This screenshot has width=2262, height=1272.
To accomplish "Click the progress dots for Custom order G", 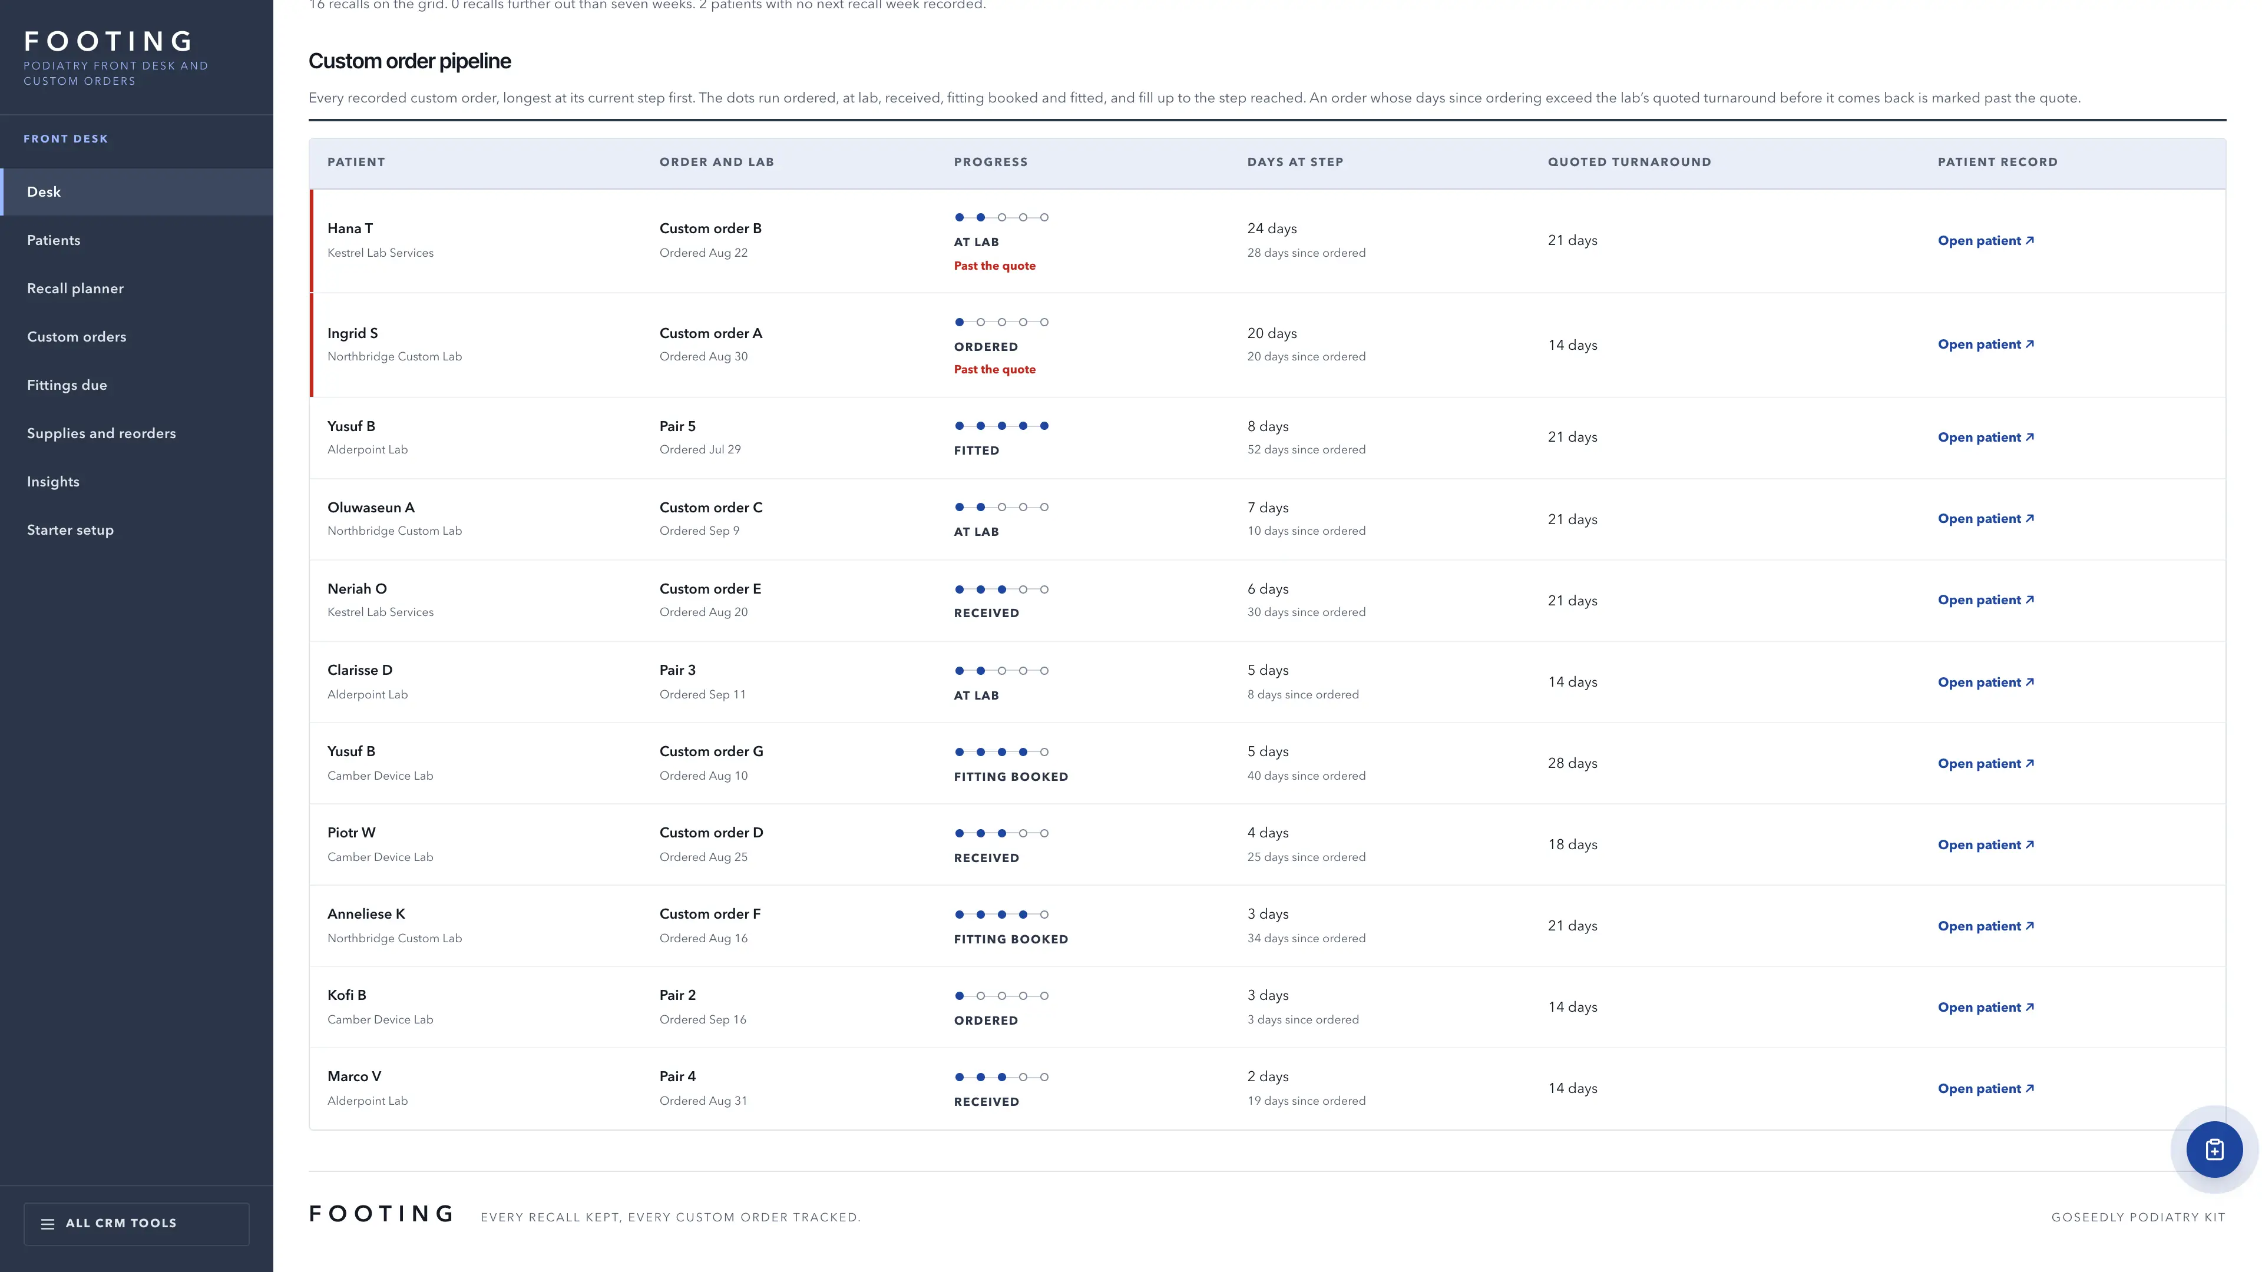I will pyautogui.click(x=1001, y=751).
